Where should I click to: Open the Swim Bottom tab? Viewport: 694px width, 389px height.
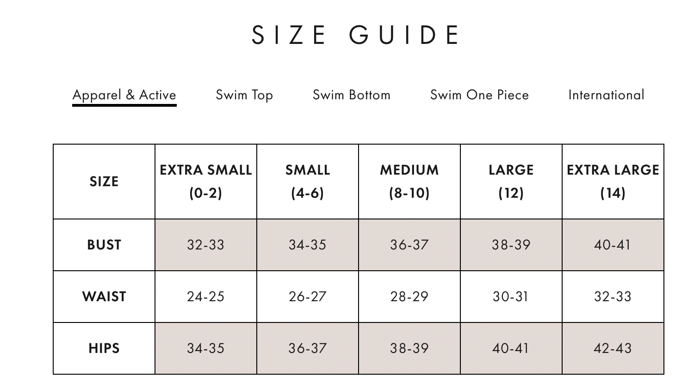coord(352,95)
